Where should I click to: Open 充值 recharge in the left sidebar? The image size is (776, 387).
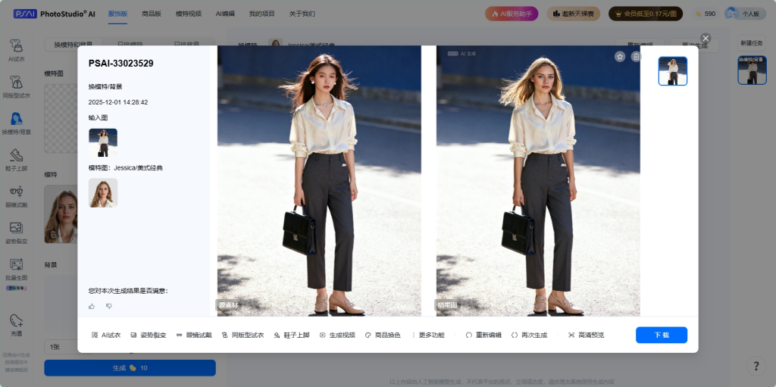tap(17, 325)
